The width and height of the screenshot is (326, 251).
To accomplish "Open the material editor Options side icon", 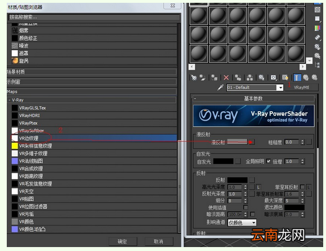I will [318, 47].
